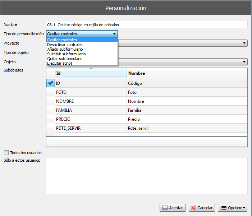
Task: Uncheck the ID row checkmark
Action: tap(50, 83)
